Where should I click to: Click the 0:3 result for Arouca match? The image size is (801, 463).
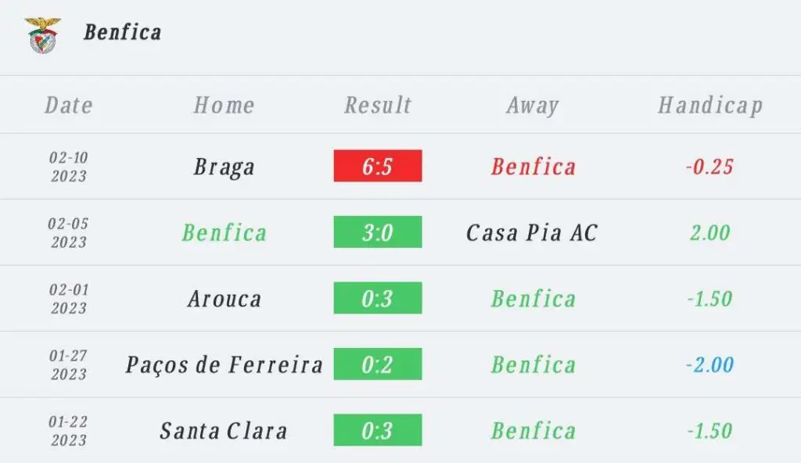[x=378, y=298]
